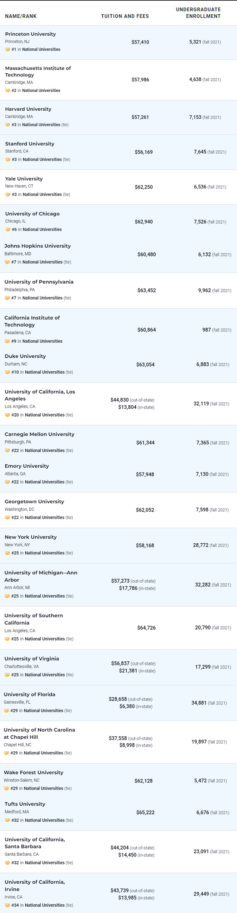
Task: Click the rank badge icon under University of Chicago
Action: (x=8, y=230)
